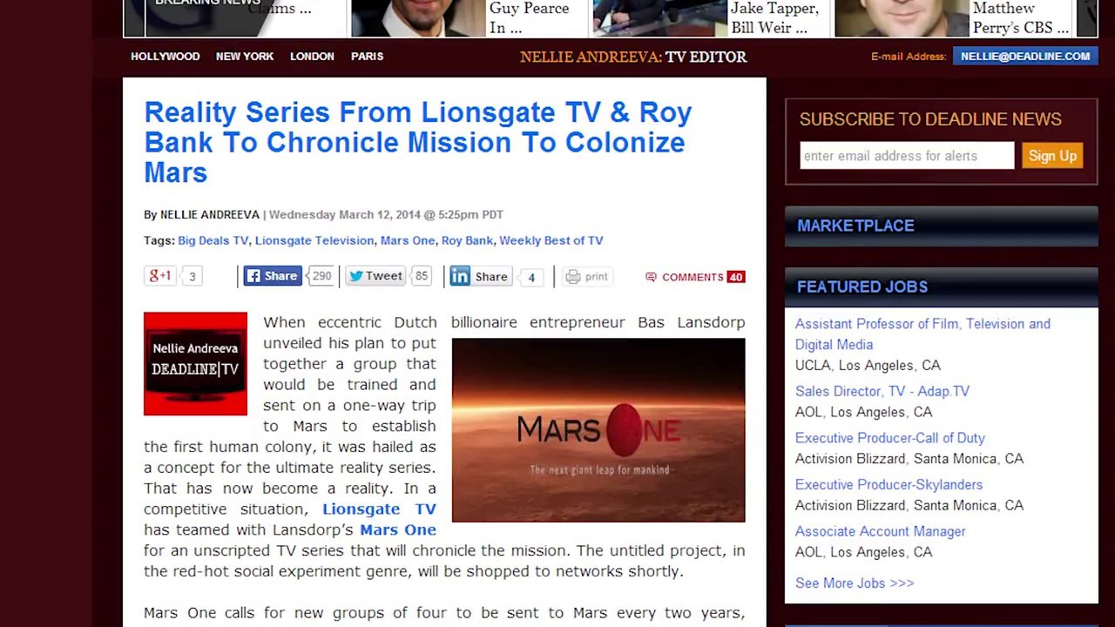This screenshot has width=1115, height=627.
Task: Open Executive Producer-Call of Duty job
Action: 889,438
